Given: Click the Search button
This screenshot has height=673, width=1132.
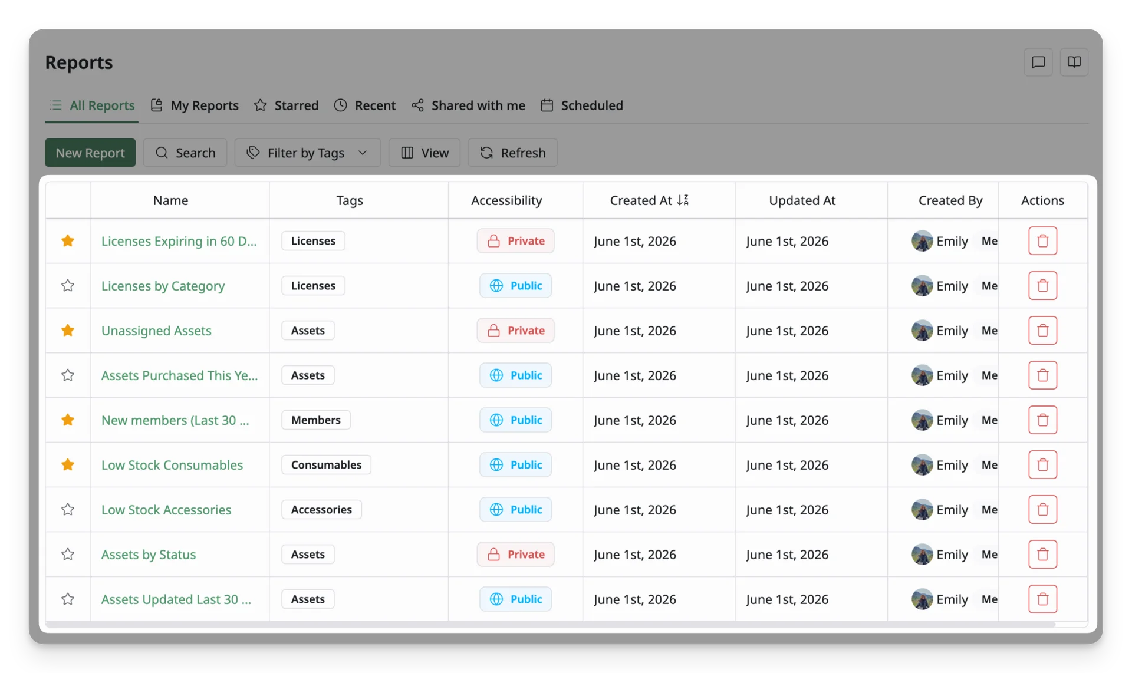Looking at the screenshot, I should 185,153.
